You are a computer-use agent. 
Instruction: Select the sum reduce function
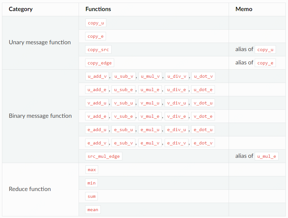pos(92,197)
